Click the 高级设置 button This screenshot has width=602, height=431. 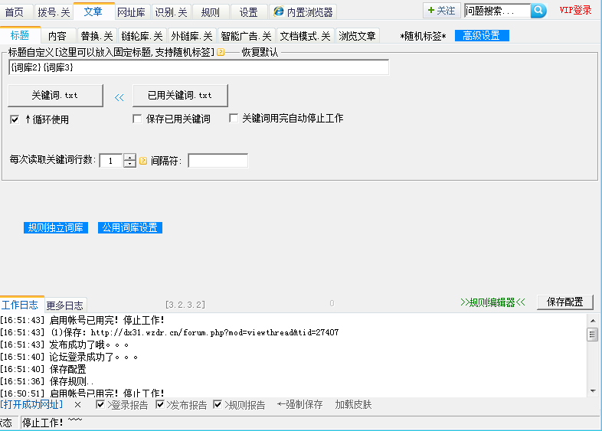[482, 36]
